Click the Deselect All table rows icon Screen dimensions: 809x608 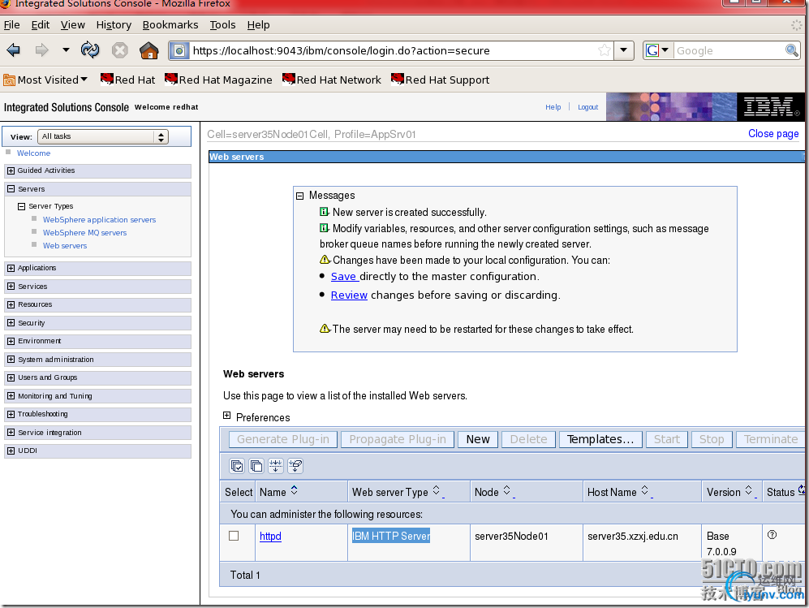[256, 466]
